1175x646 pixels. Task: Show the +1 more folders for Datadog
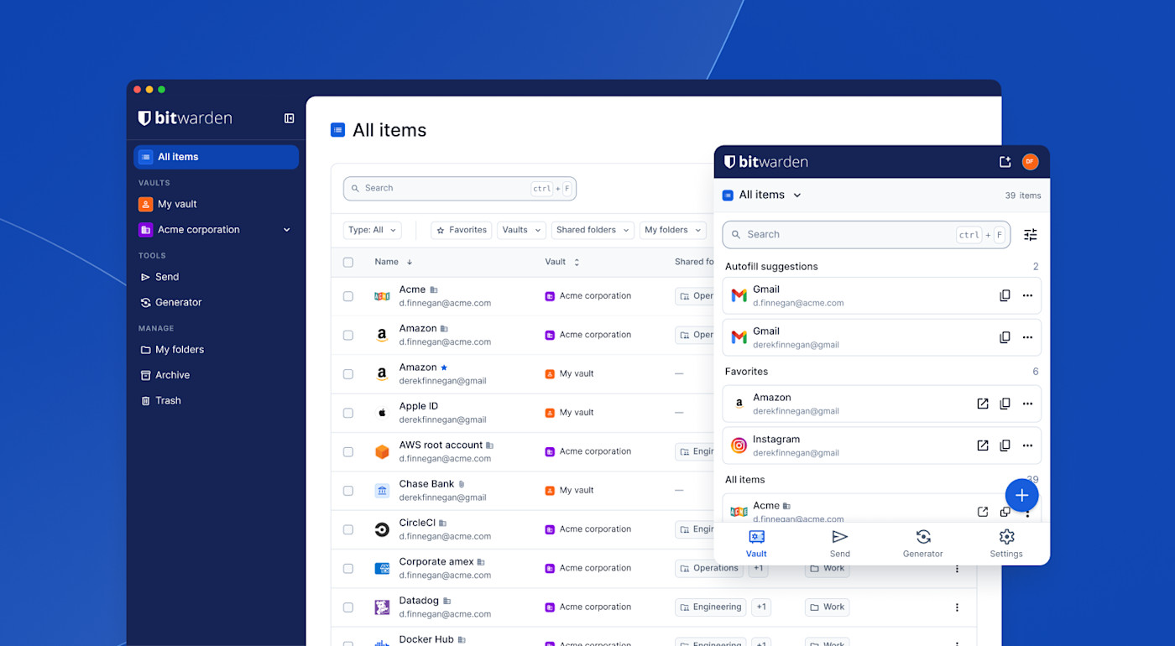point(761,607)
